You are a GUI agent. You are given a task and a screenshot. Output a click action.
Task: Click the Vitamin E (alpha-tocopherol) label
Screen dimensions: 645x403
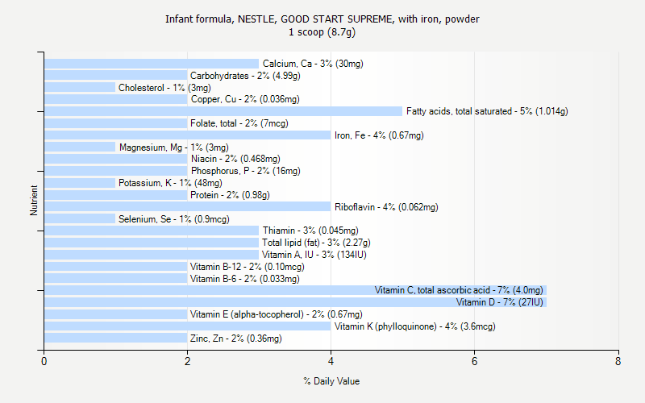(276, 314)
